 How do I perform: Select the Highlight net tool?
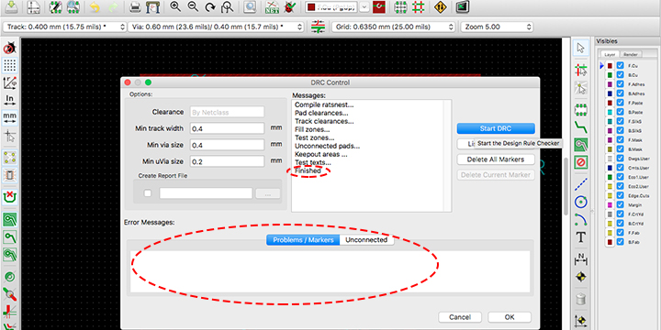pyautogui.click(x=581, y=70)
